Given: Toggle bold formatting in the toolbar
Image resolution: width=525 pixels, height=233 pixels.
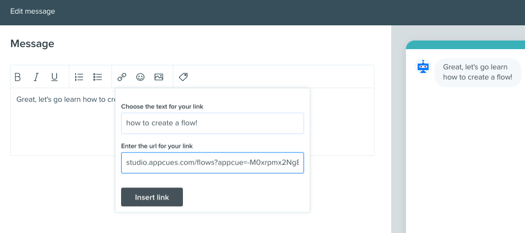Looking at the screenshot, I should (18, 77).
